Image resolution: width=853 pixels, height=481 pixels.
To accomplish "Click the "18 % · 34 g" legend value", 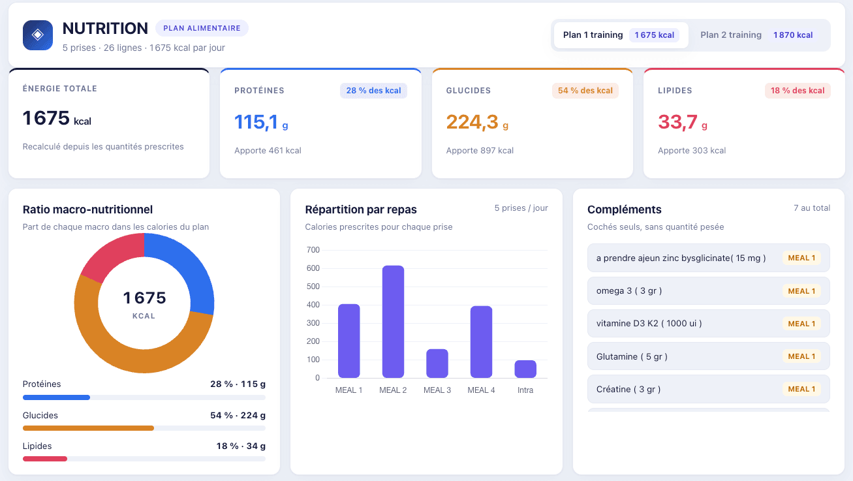I will click(x=241, y=446).
